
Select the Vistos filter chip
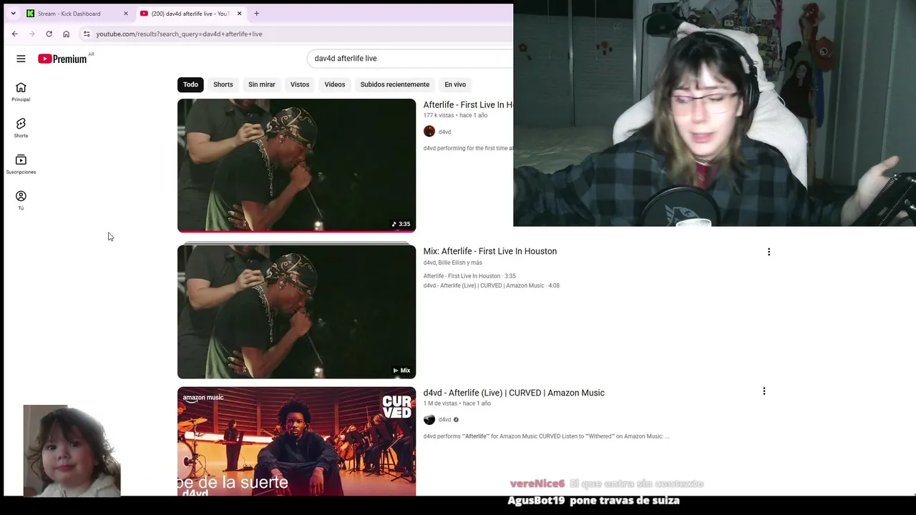tap(300, 84)
